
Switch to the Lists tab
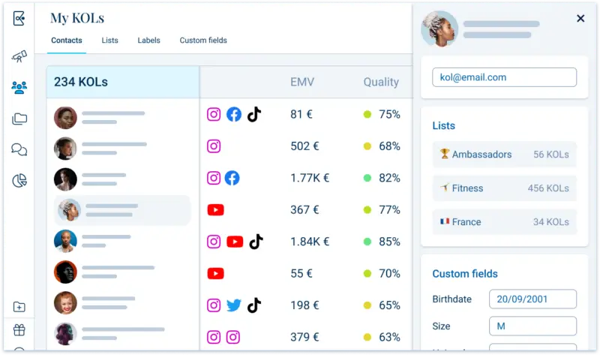pos(109,41)
